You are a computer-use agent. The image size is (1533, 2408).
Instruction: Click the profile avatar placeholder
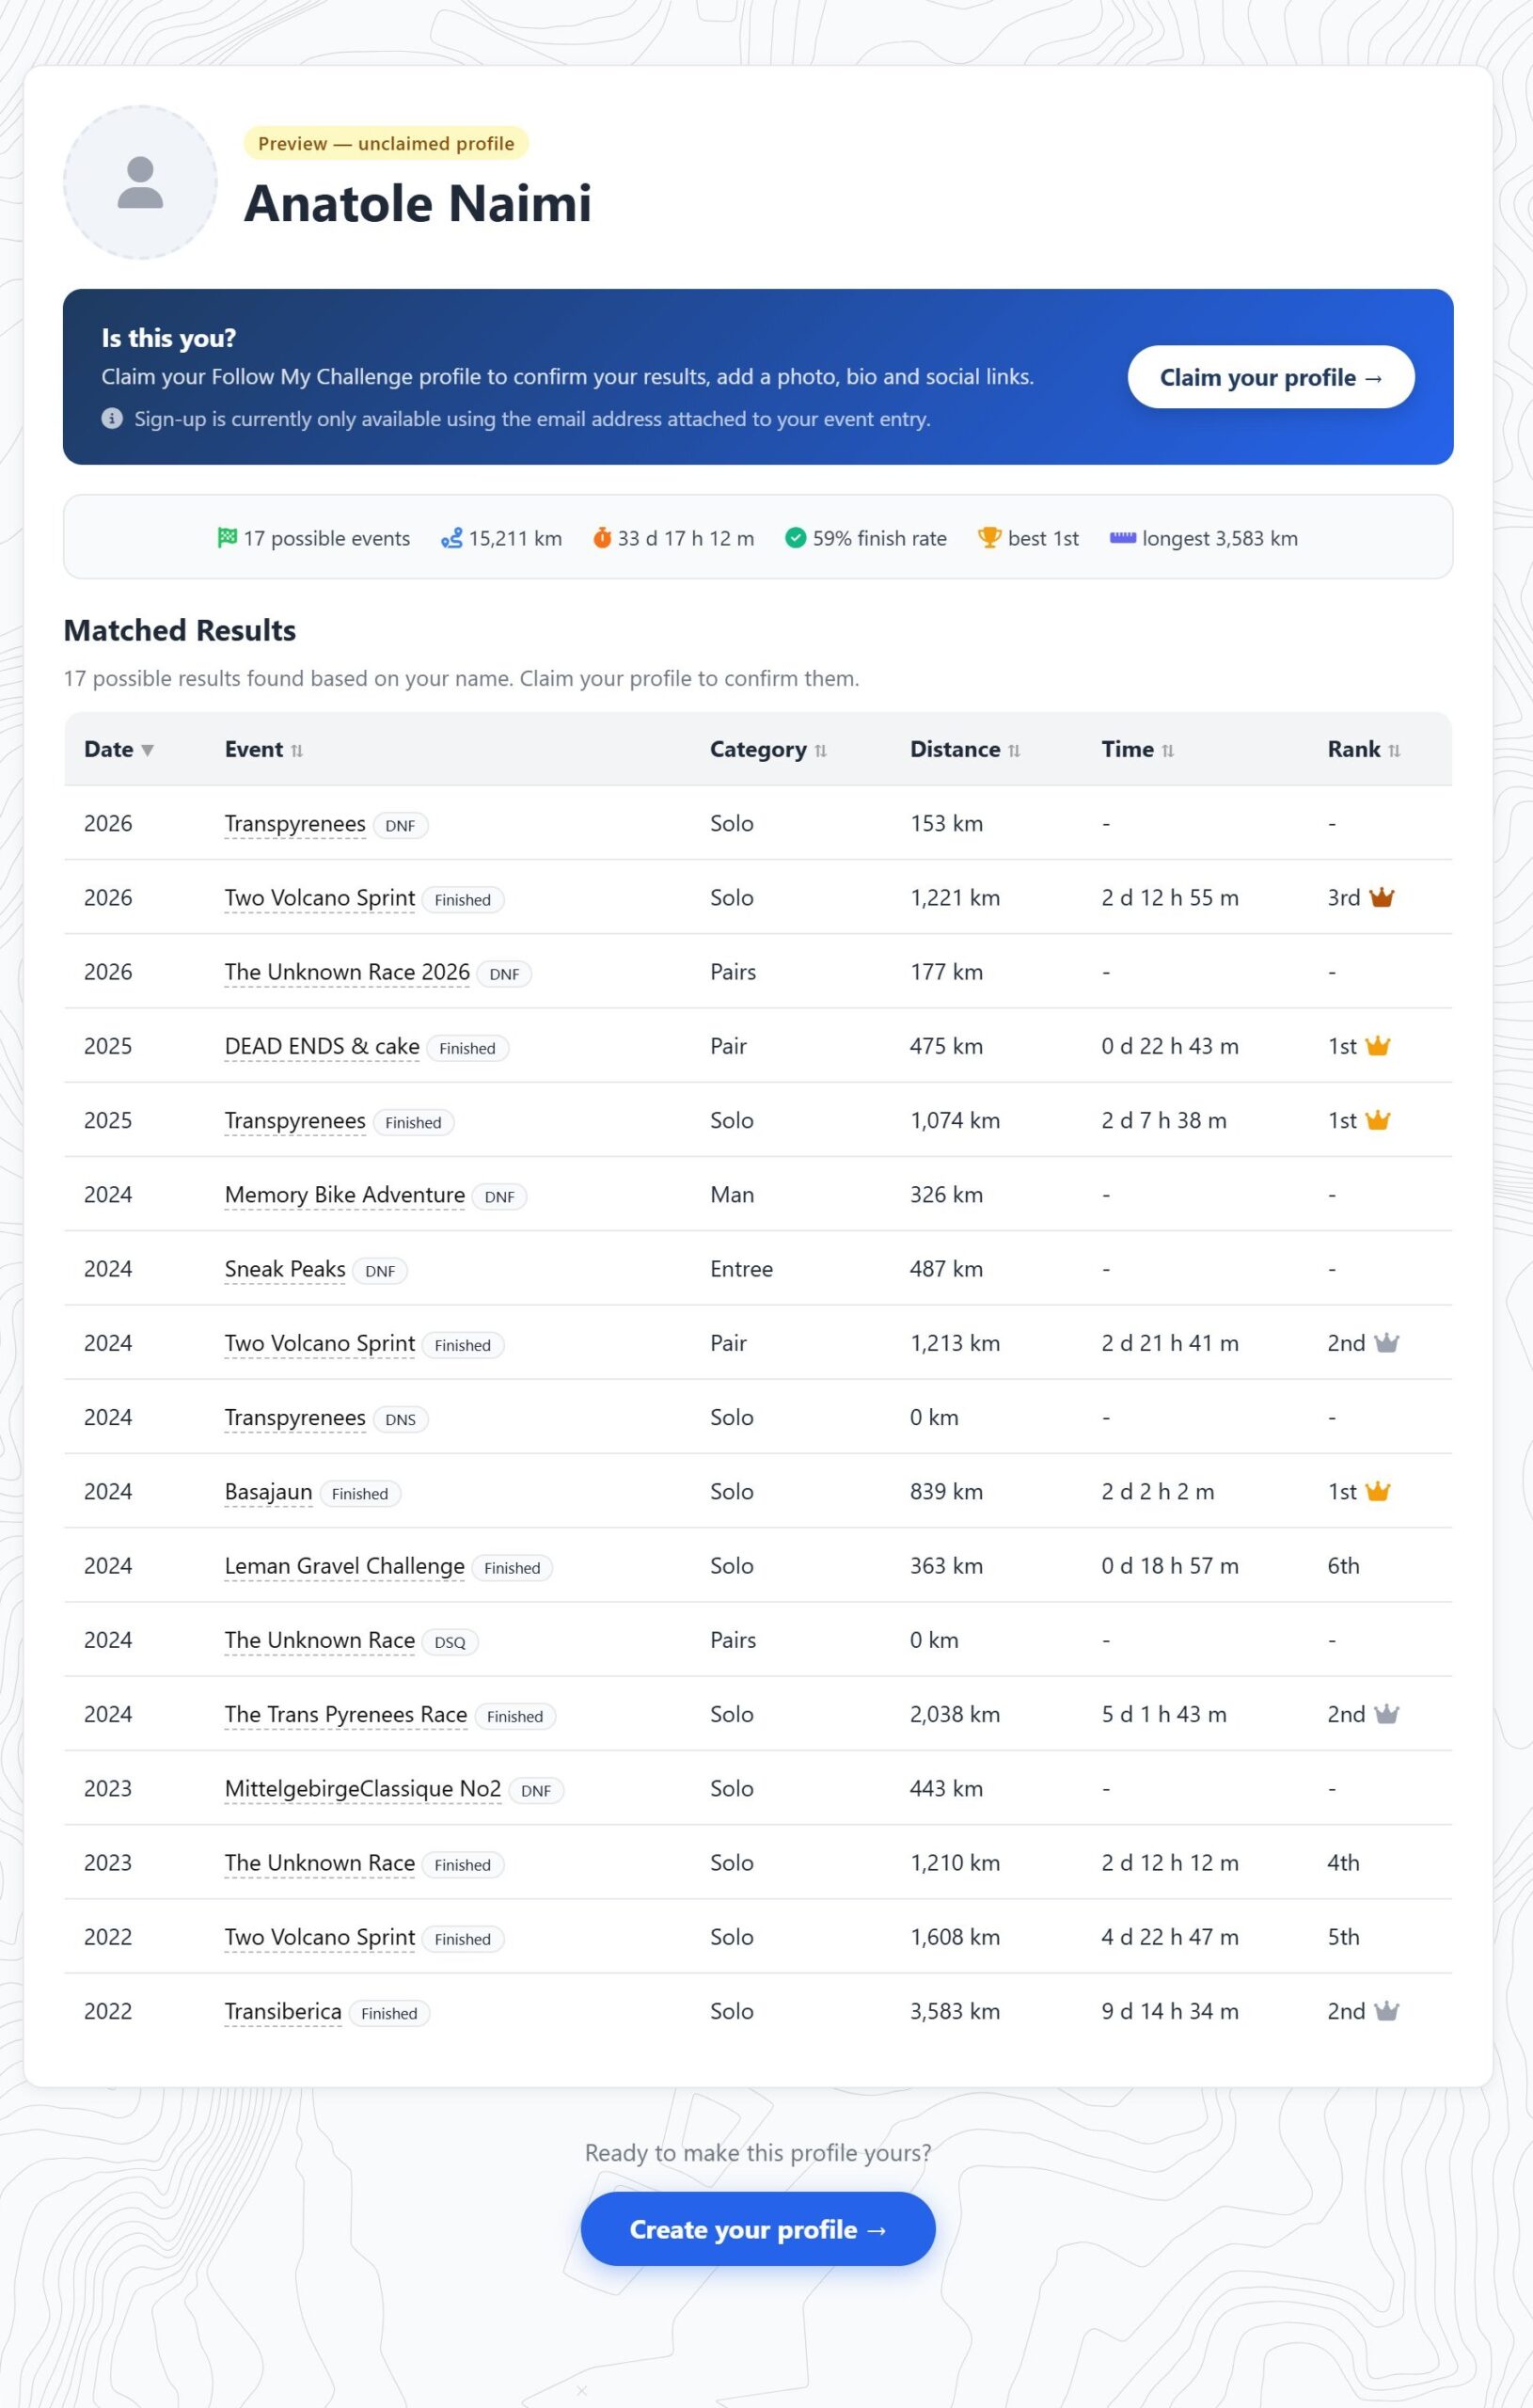pyautogui.click(x=140, y=182)
